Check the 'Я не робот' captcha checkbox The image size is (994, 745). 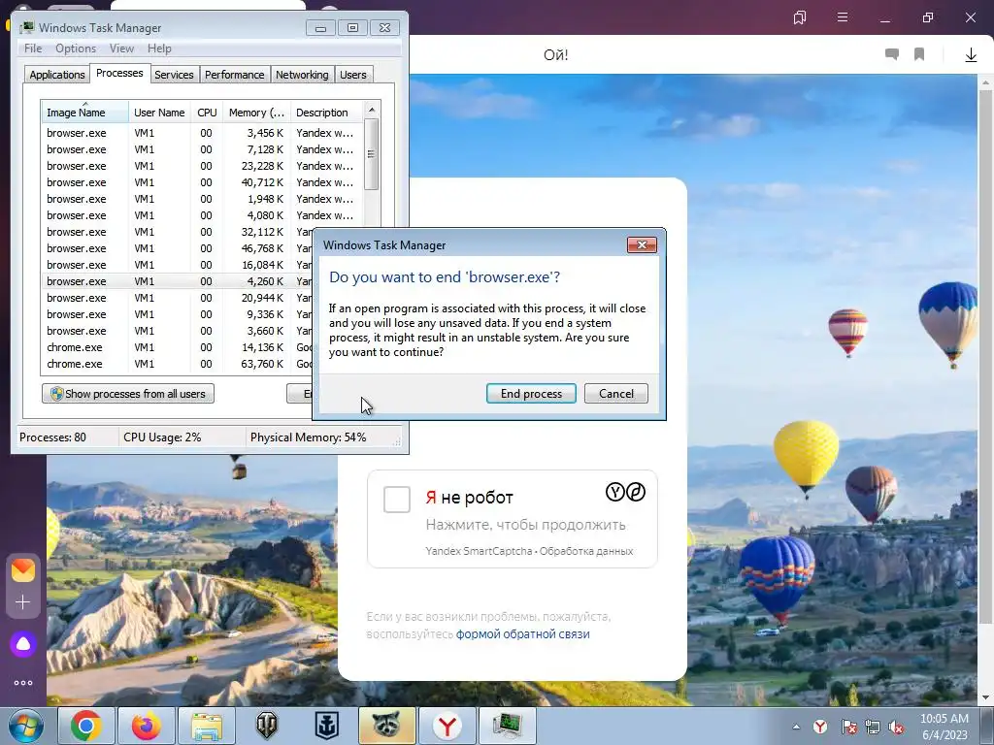pos(397,500)
